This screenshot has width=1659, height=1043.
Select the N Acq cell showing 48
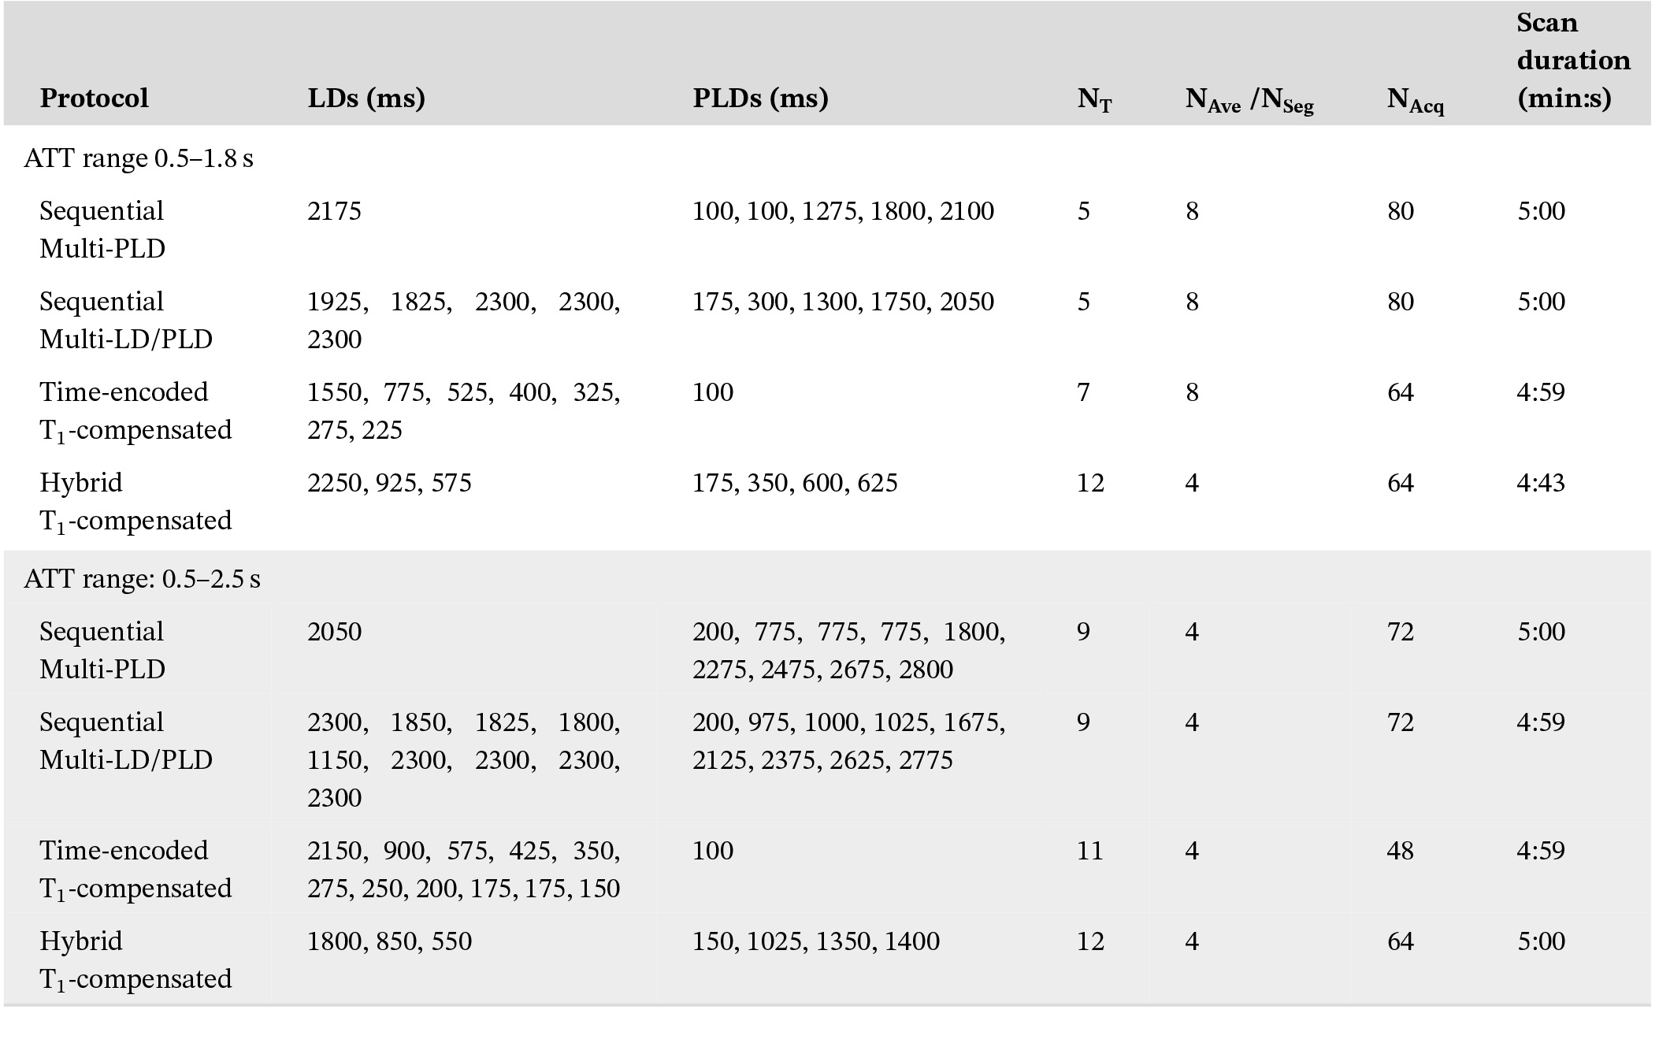tap(1400, 851)
